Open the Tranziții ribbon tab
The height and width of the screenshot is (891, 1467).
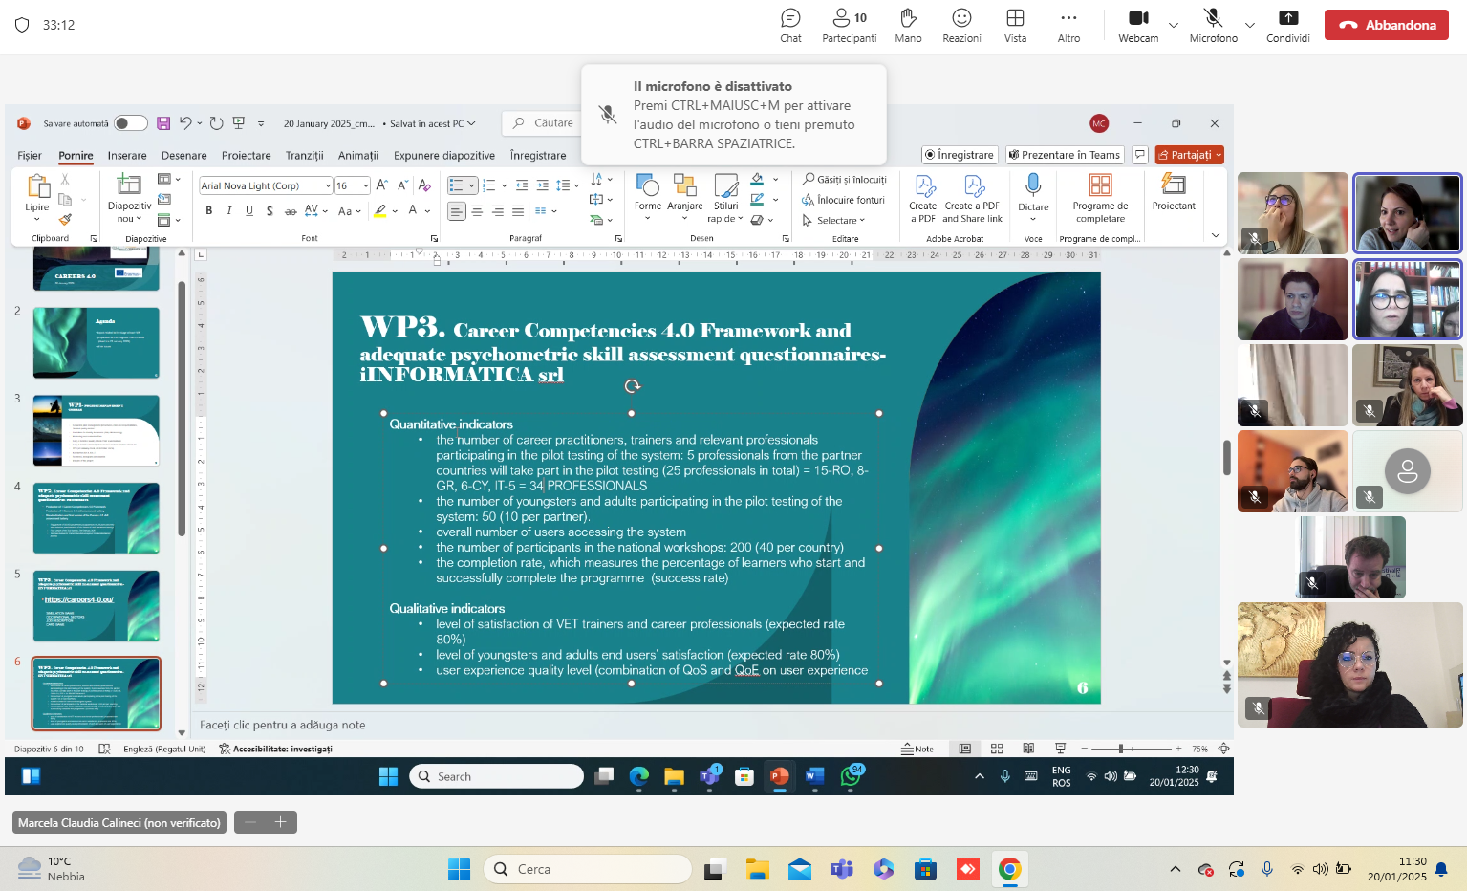coord(305,156)
